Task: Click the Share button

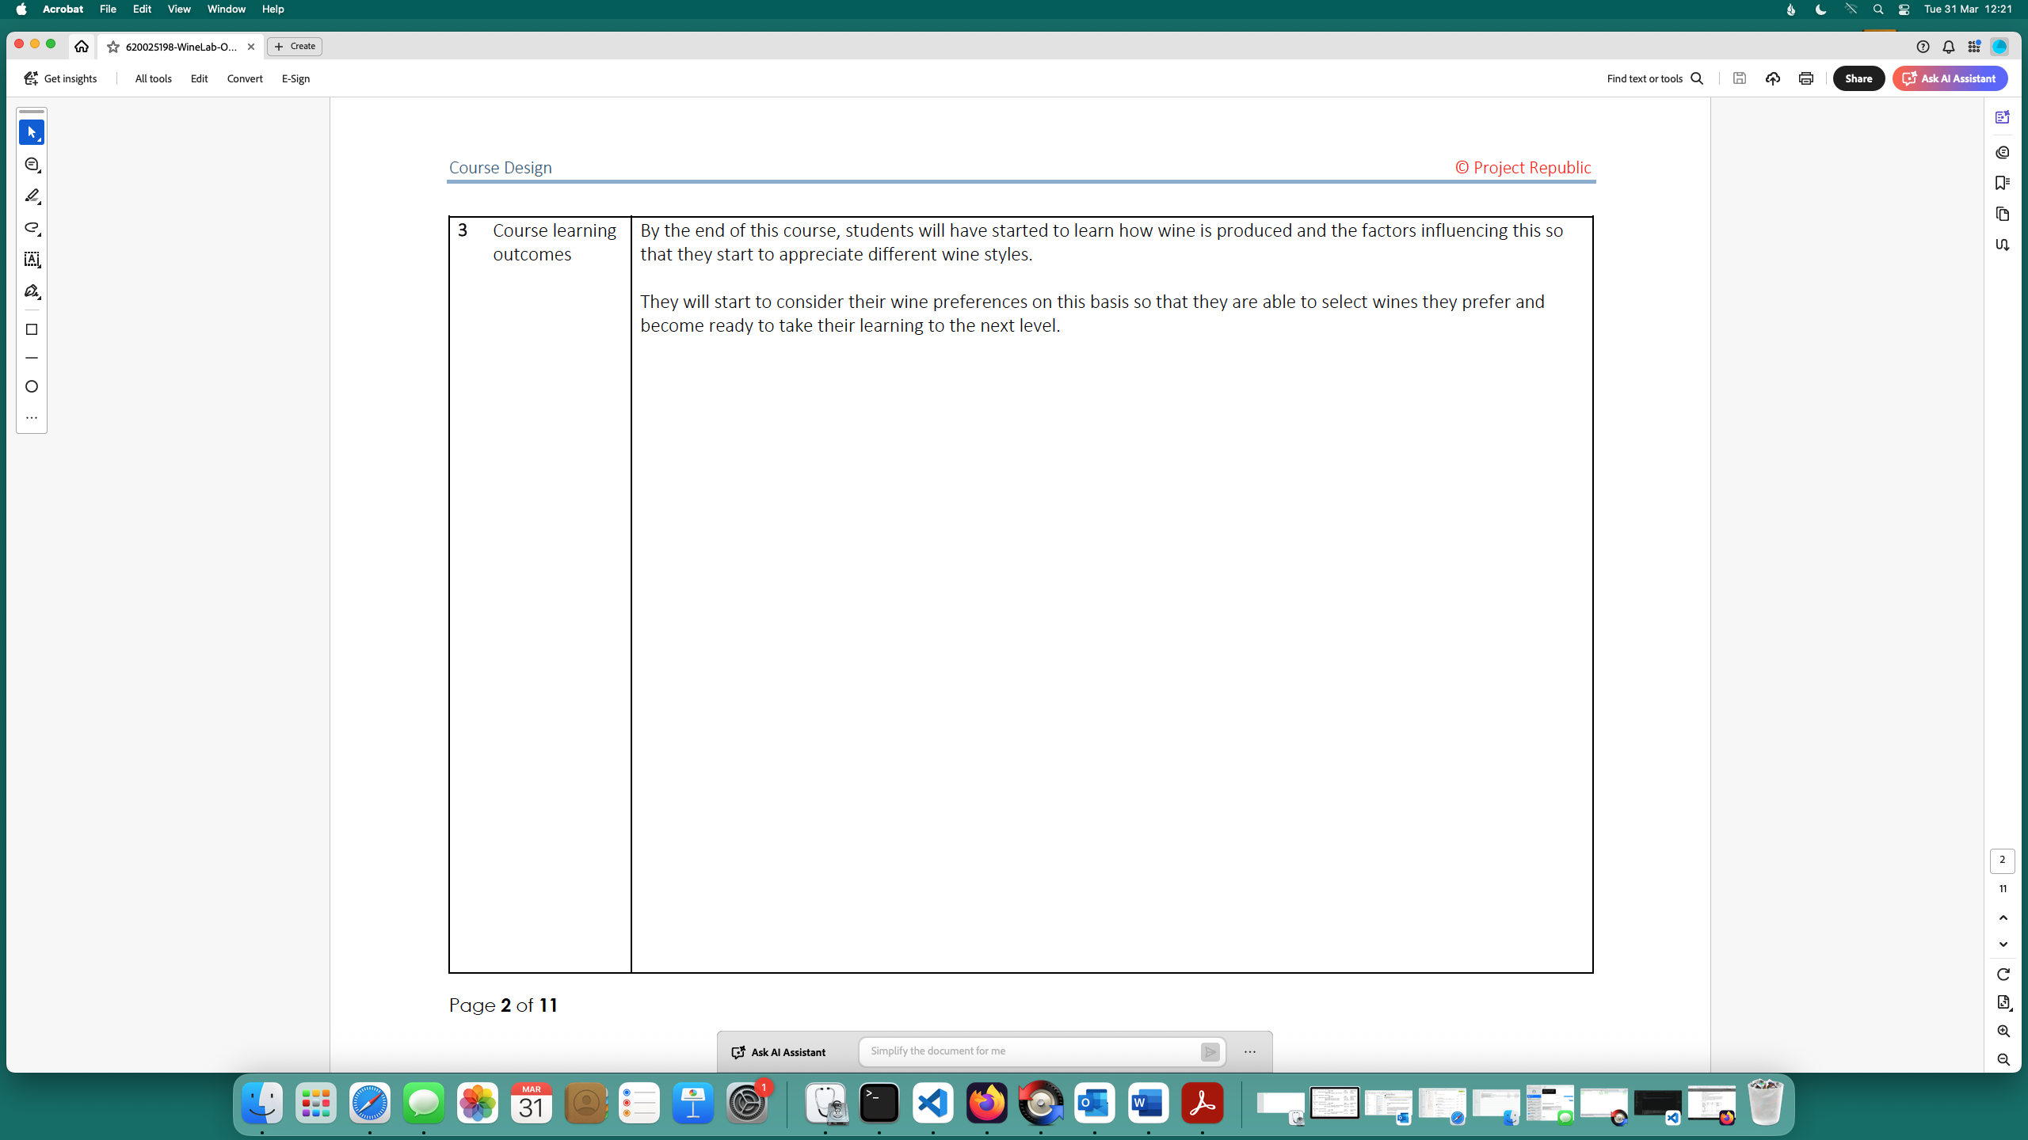Action: pyautogui.click(x=1858, y=78)
